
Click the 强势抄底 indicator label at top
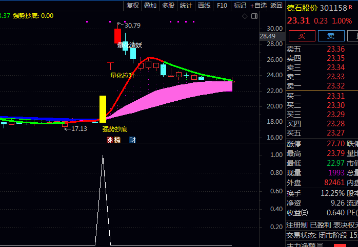tap(33, 16)
